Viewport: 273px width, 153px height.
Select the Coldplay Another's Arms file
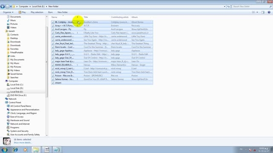[x=102, y=22]
